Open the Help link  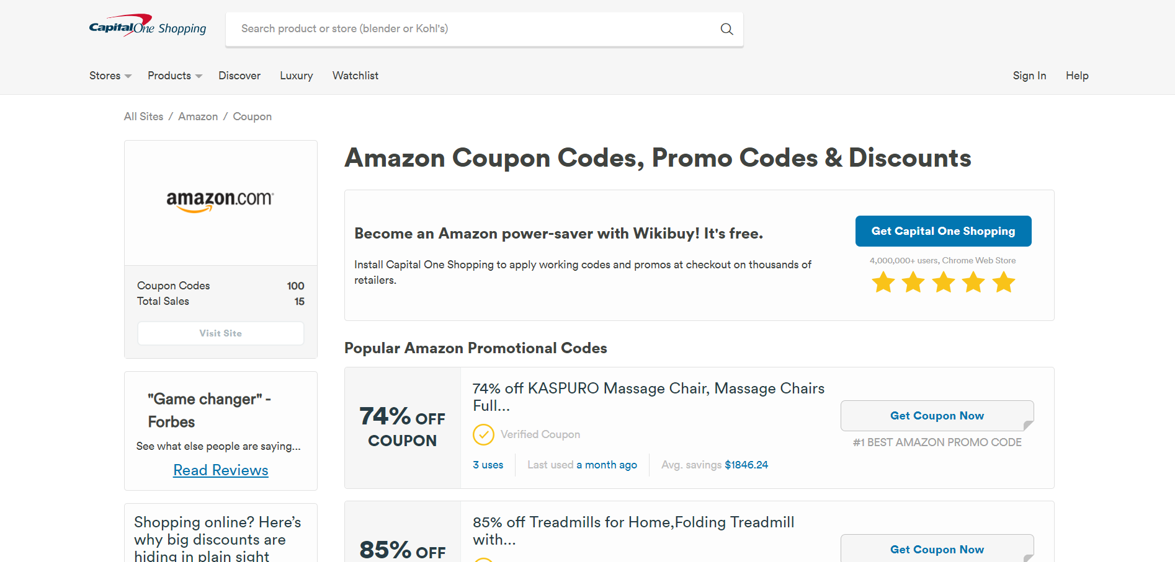coord(1077,76)
